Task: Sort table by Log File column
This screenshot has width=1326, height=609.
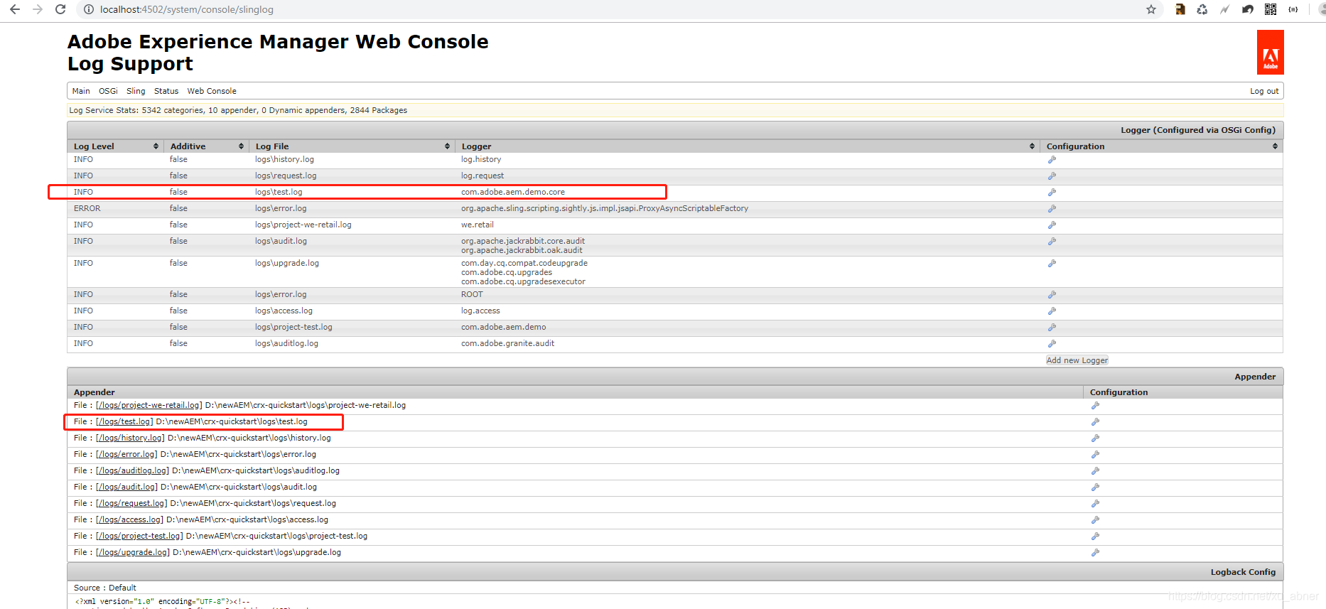Action: click(x=352, y=146)
